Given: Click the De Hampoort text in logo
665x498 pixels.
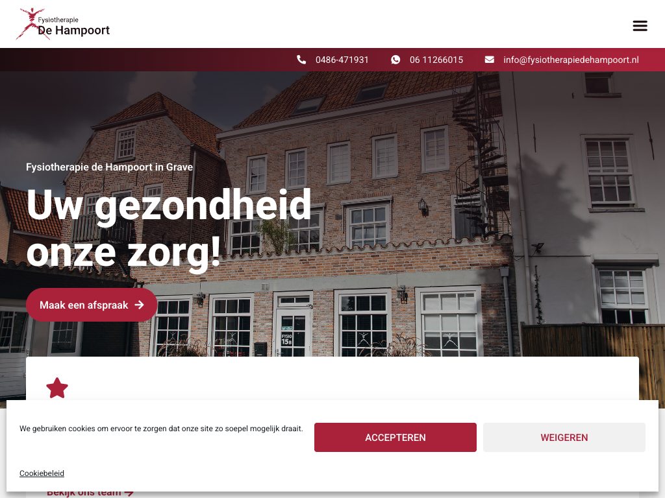Looking at the screenshot, I should click(x=74, y=30).
